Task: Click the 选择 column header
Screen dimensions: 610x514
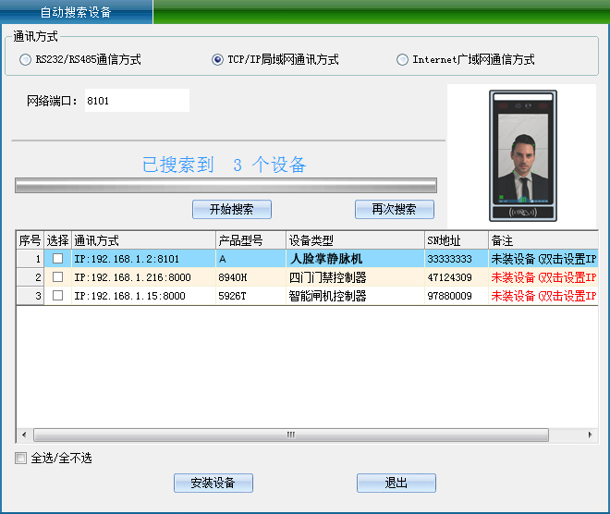Action: [57, 240]
